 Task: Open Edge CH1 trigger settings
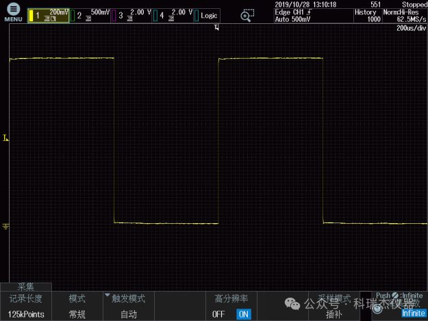click(314, 16)
